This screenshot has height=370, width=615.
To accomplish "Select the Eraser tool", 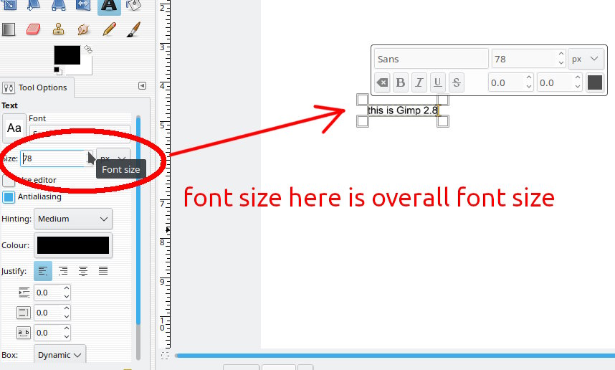I will point(34,29).
